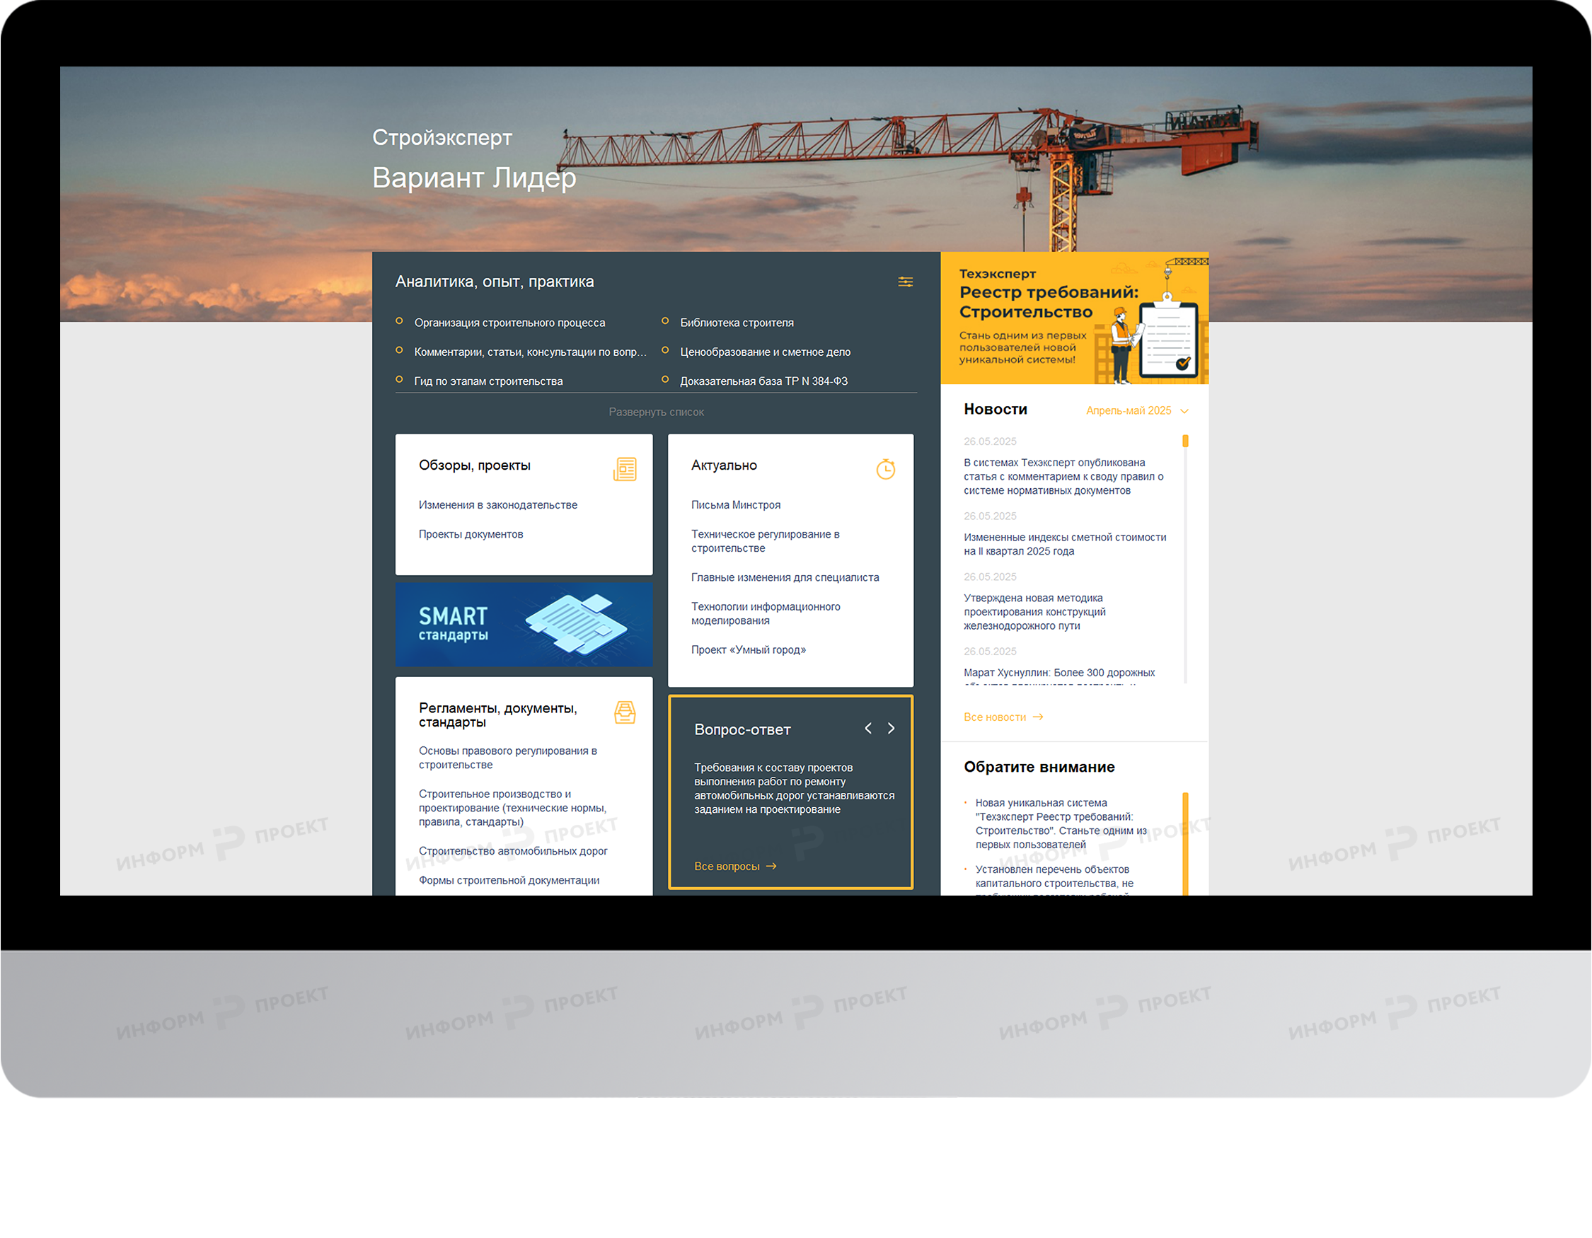Click the archive box icon in Регламенты card
This screenshot has width=1592, height=1238.
point(625,712)
